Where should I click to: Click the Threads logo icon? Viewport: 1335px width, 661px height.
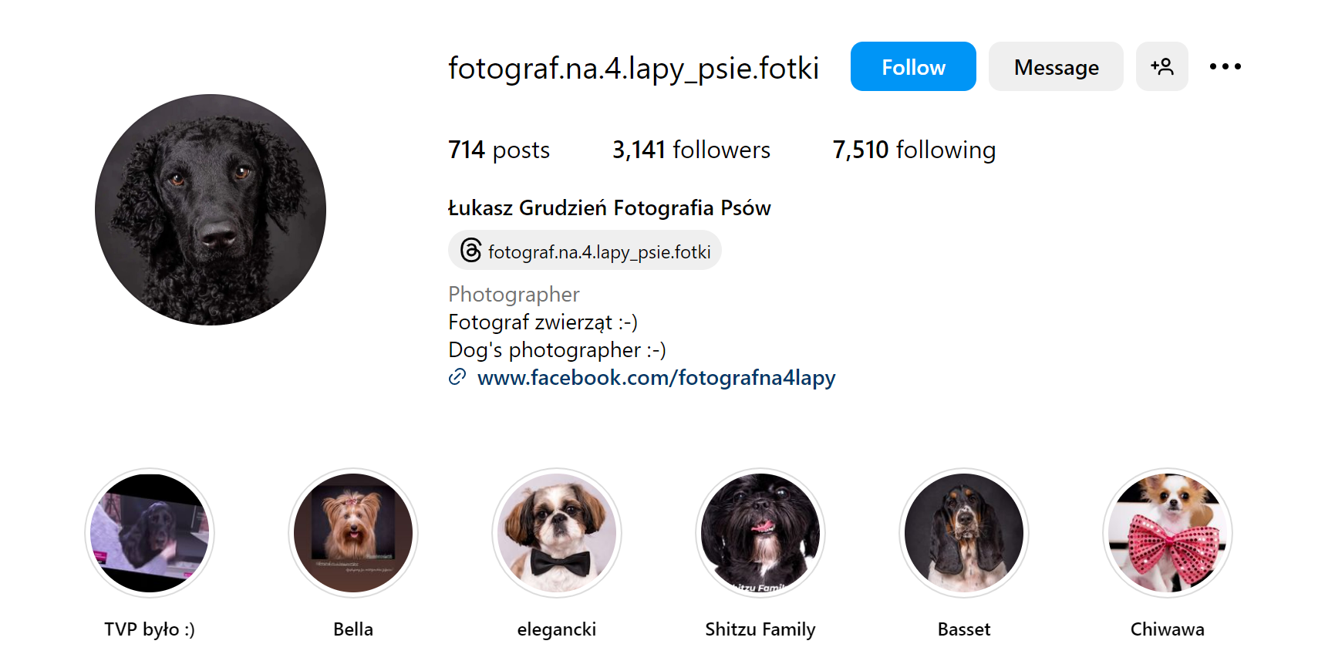470,251
